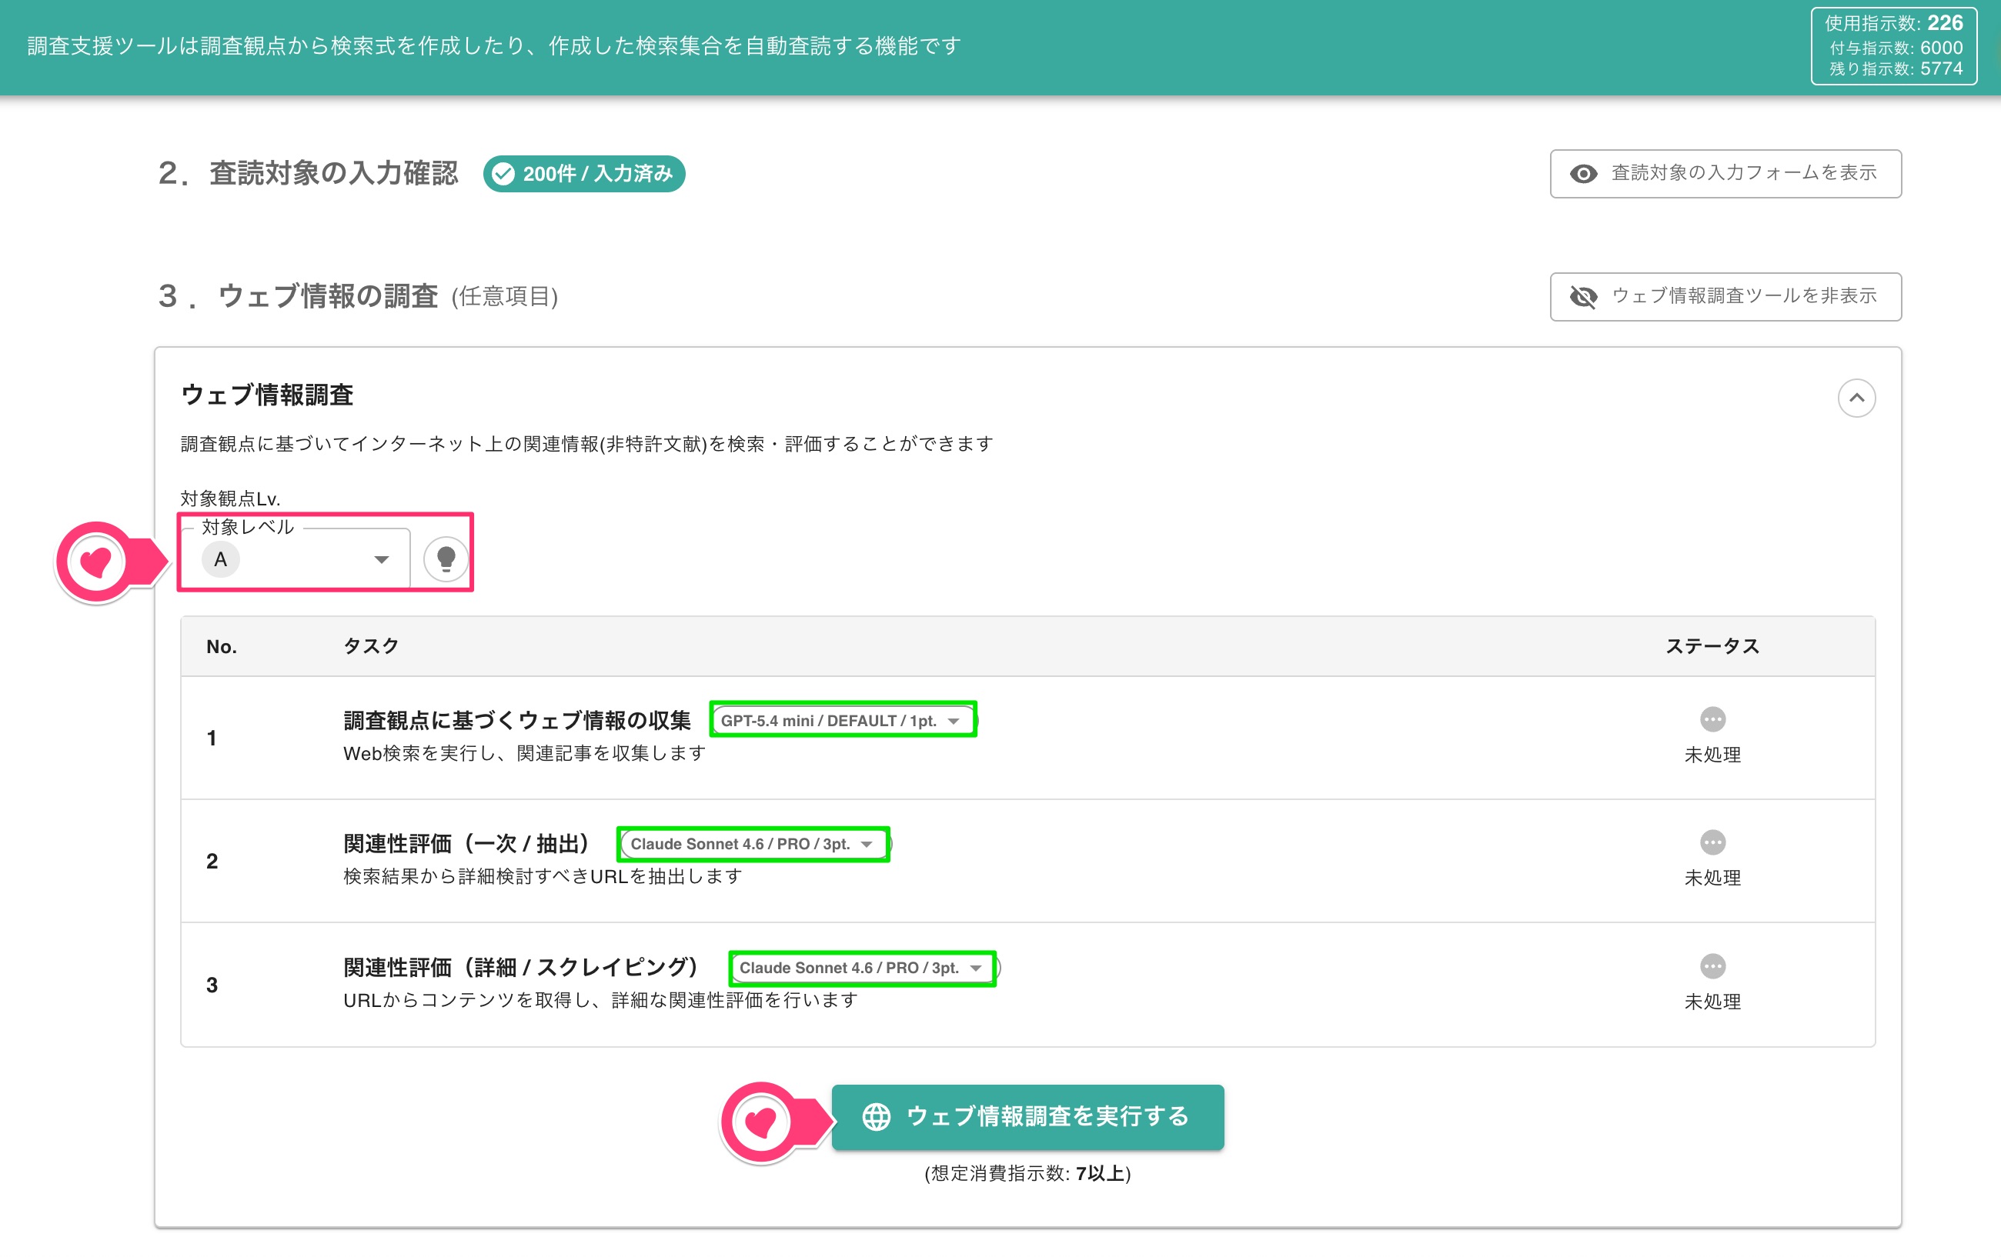Click 付与指示数: 6000 text

1896,48
